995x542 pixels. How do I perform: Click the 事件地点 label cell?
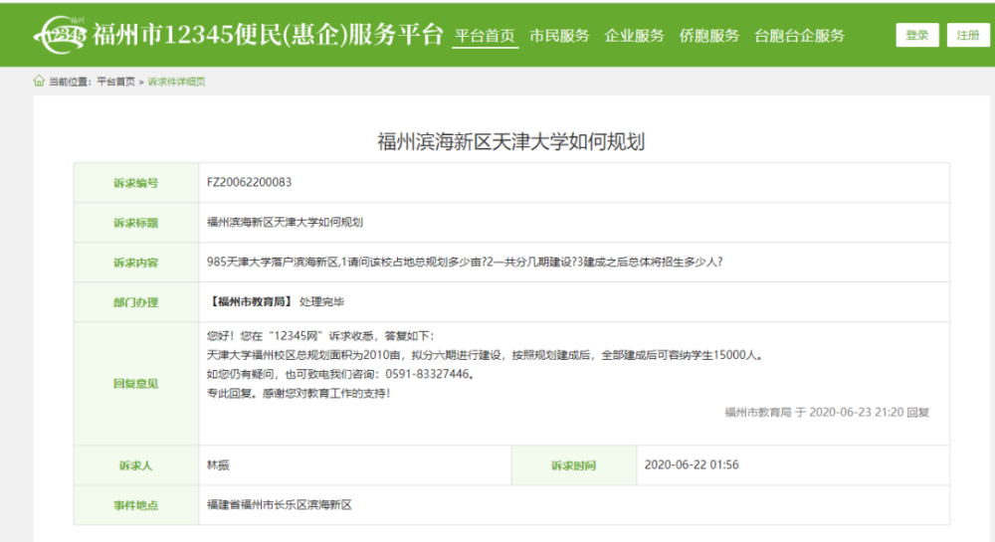136,505
